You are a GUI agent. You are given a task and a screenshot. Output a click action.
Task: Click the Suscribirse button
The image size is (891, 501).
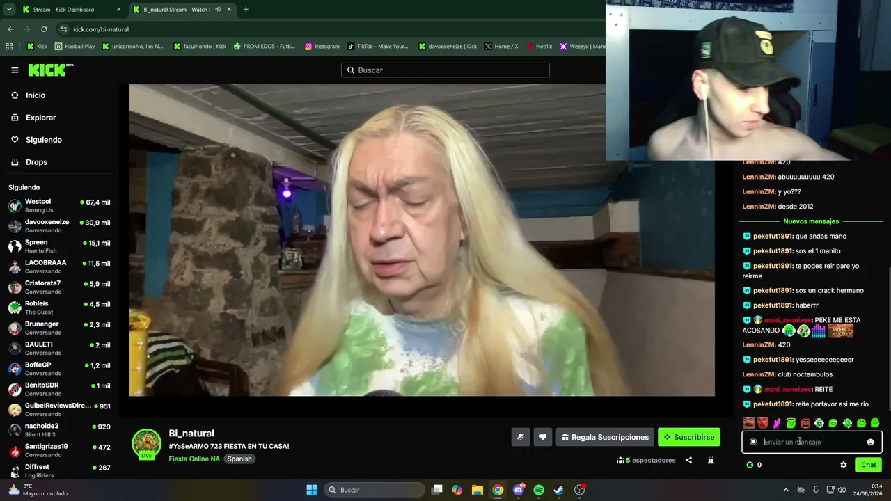689,437
